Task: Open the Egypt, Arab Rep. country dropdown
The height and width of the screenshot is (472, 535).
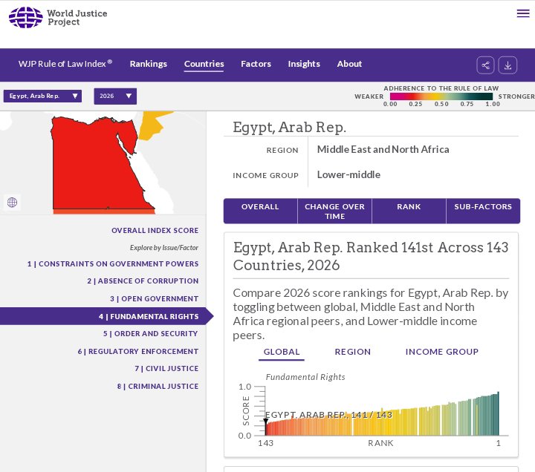Action: click(x=42, y=96)
